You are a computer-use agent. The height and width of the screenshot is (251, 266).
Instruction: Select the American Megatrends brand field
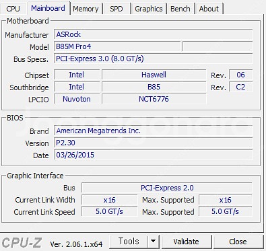pos(153,131)
